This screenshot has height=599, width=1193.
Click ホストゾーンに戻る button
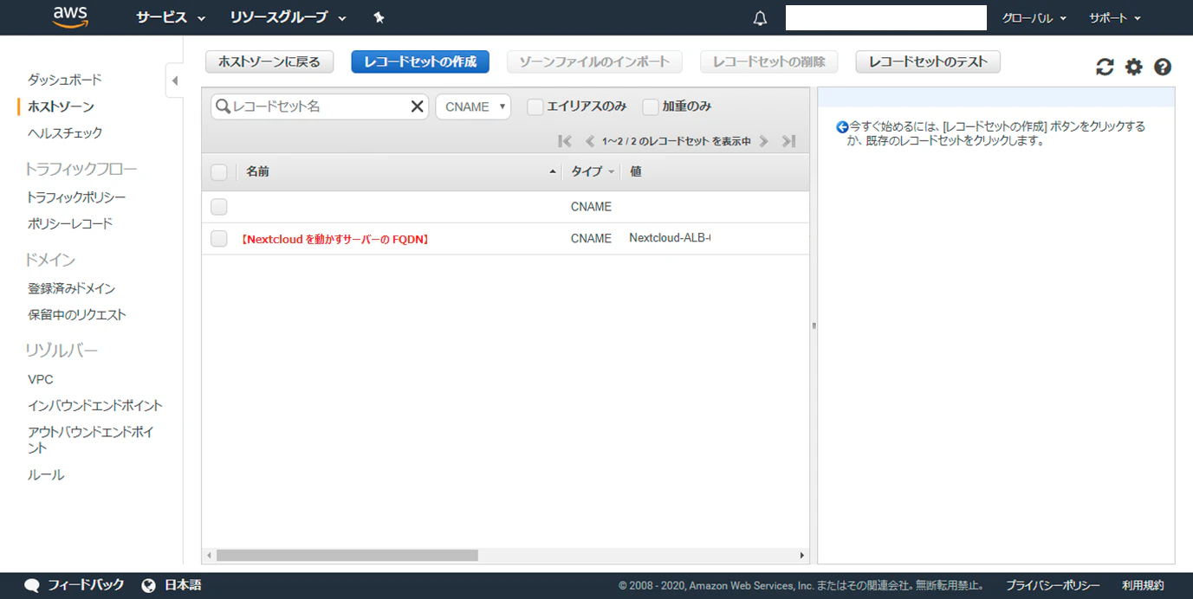click(x=269, y=61)
